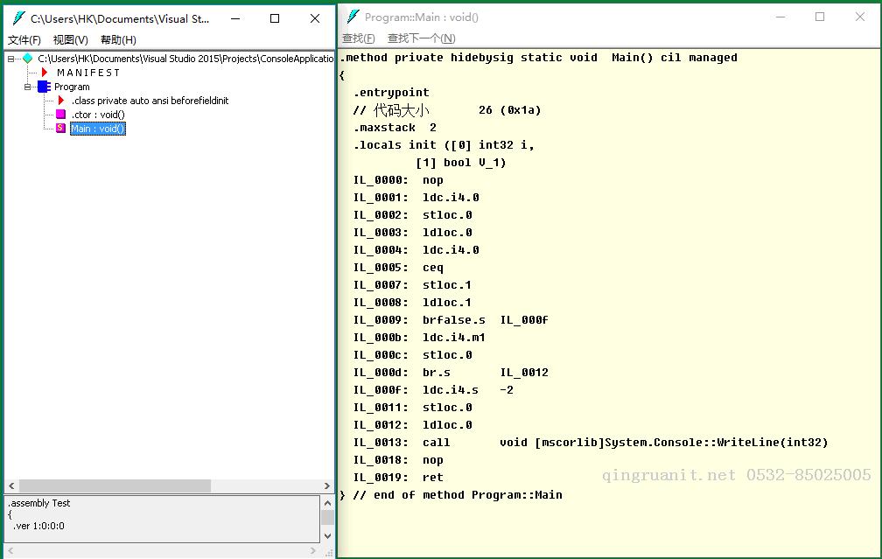Click the red triangle beside .class private auto
The image size is (882, 559).
tap(61, 100)
